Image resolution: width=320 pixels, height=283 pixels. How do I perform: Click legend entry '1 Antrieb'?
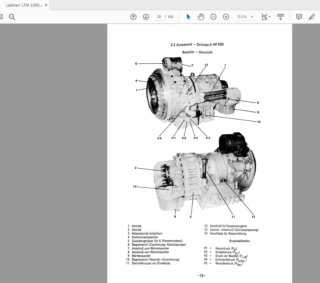coord(135,226)
